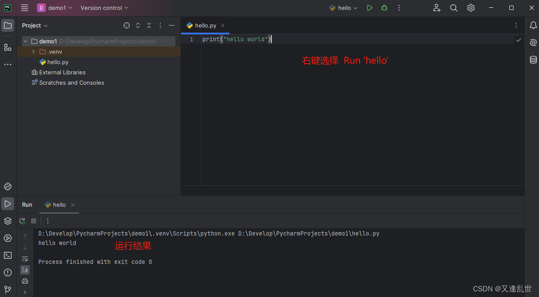Show more tool windows ellipsis in left sidebar
Viewport: 539px width, 297px height.
[8, 64]
